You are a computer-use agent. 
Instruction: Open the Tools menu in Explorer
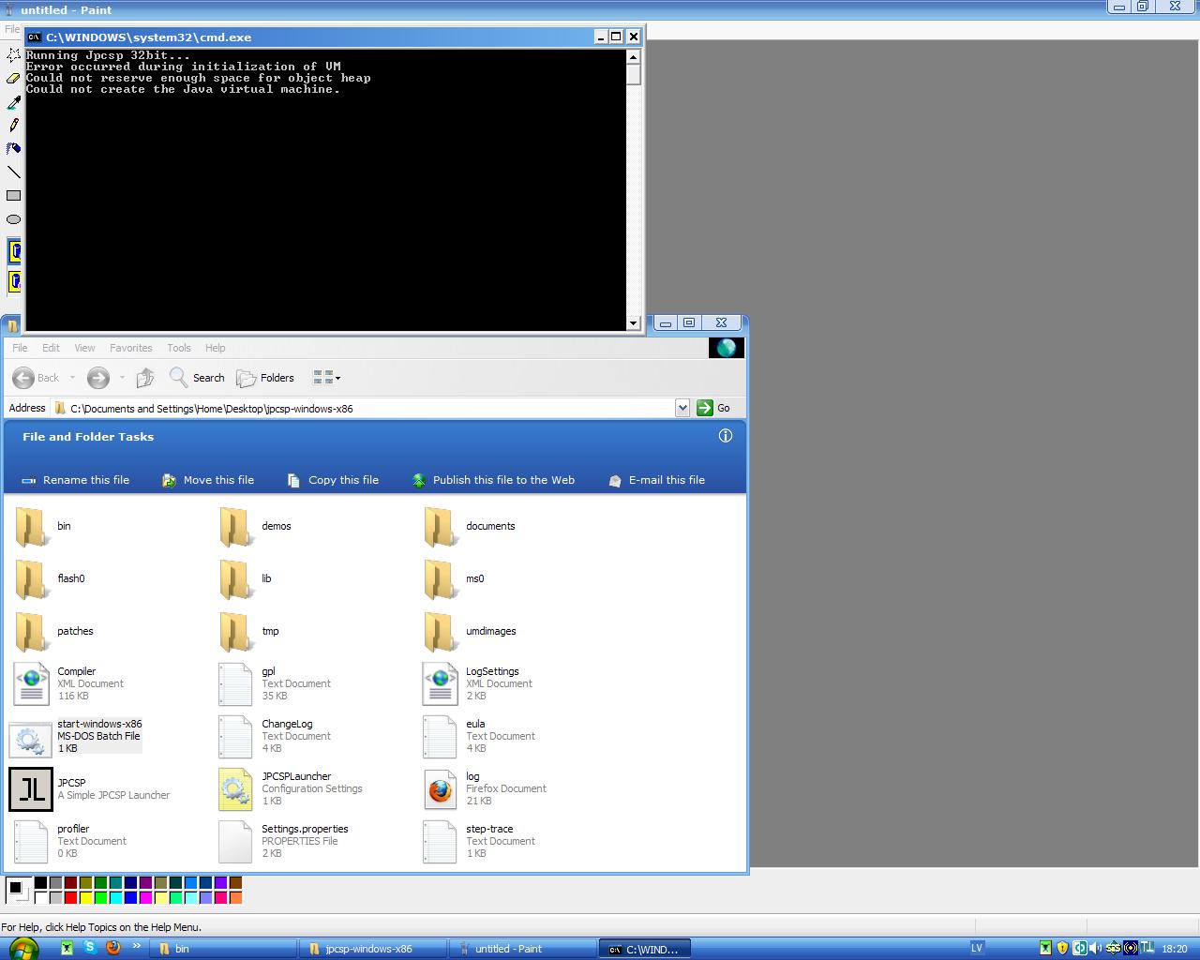178,348
